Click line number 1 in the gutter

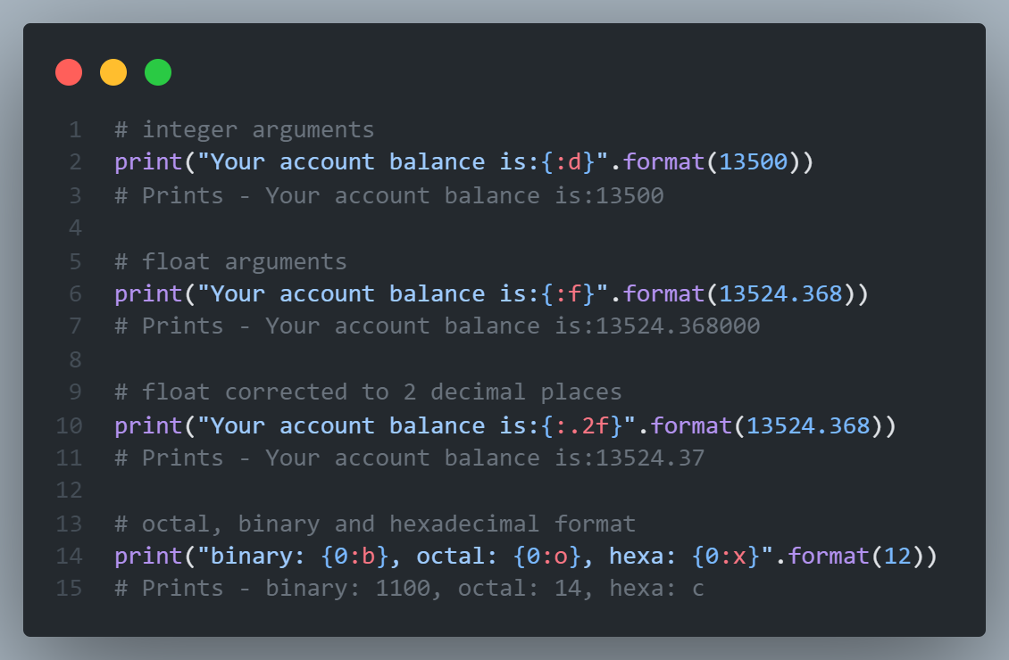[75, 130]
